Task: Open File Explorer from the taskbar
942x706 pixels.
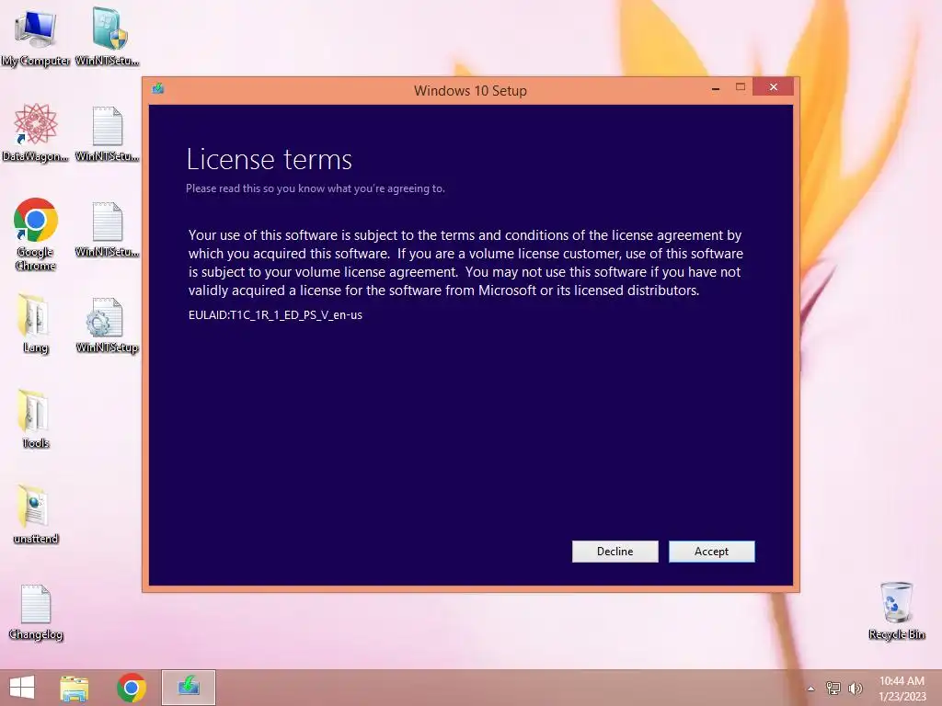Action: point(74,688)
